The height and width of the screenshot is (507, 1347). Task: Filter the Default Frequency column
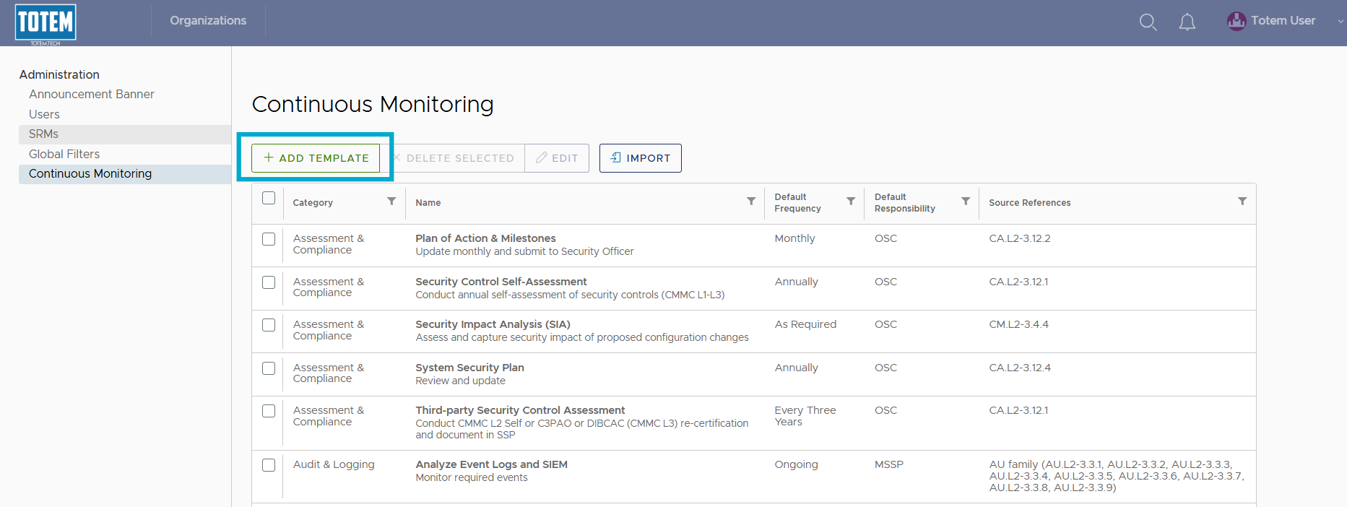point(851,201)
